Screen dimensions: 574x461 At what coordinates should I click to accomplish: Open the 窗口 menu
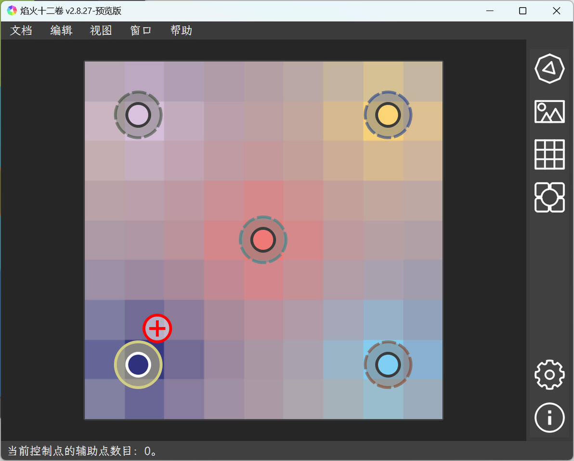141,30
